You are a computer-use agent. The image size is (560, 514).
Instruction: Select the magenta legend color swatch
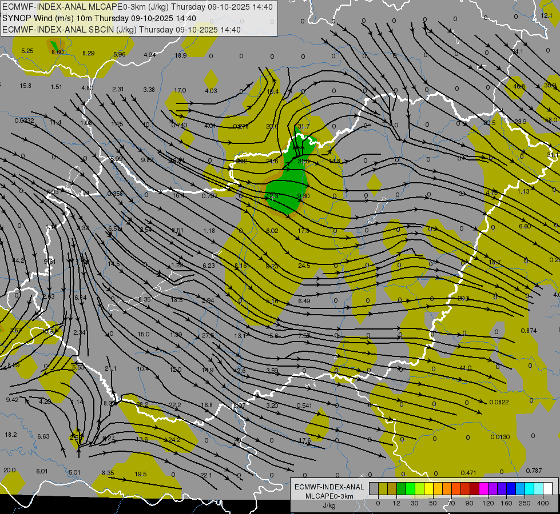pos(483,488)
